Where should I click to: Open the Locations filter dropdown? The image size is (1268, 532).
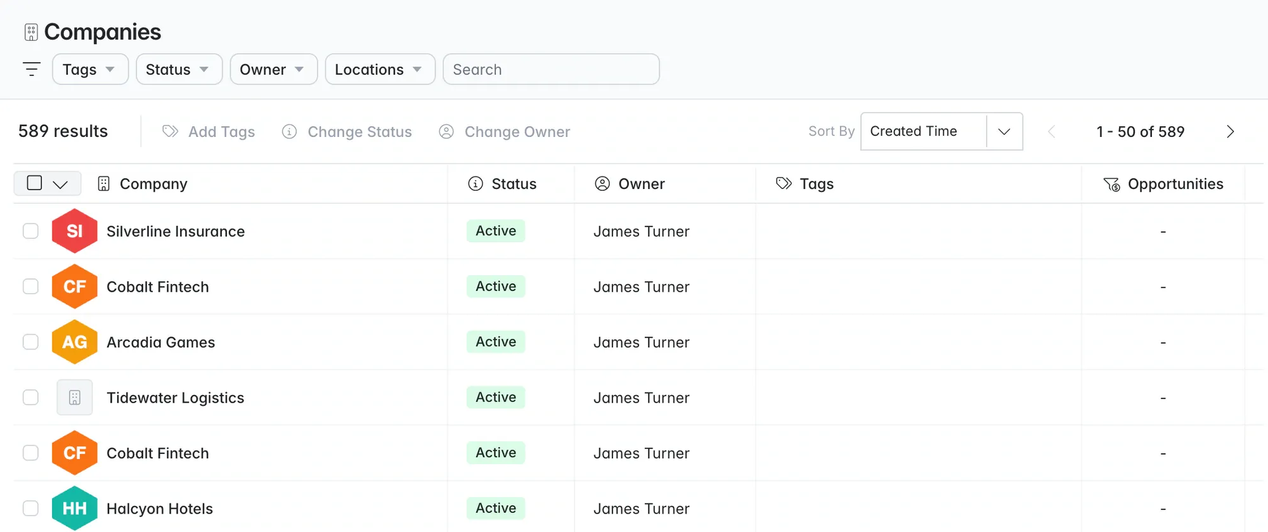(x=380, y=69)
